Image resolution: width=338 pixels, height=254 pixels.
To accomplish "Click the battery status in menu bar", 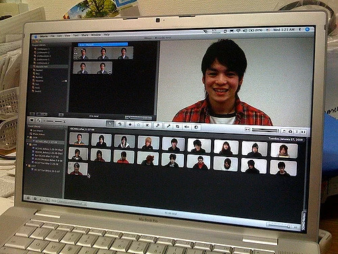I will tap(256, 30).
